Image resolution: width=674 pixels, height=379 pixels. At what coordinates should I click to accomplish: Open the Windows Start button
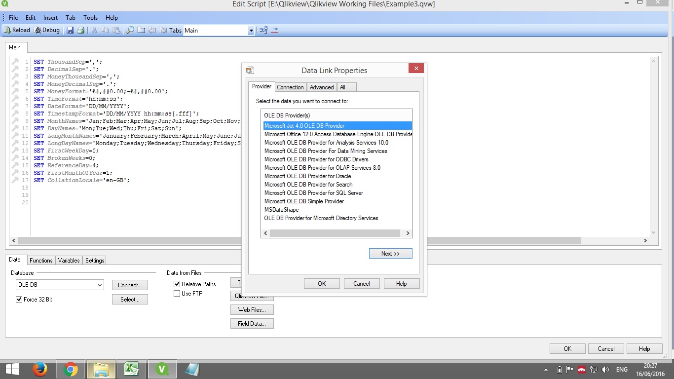pyautogui.click(x=12, y=369)
